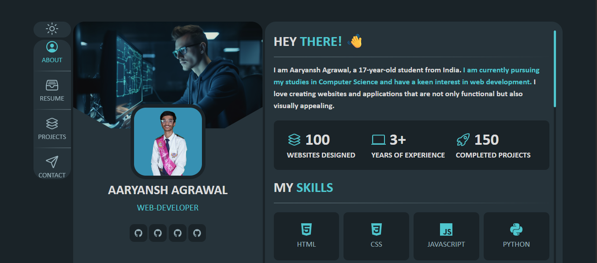This screenshot has height=263, width=597.
Task: Click the profile photo of Aaryansh
Action: click(x=168, y=142)
